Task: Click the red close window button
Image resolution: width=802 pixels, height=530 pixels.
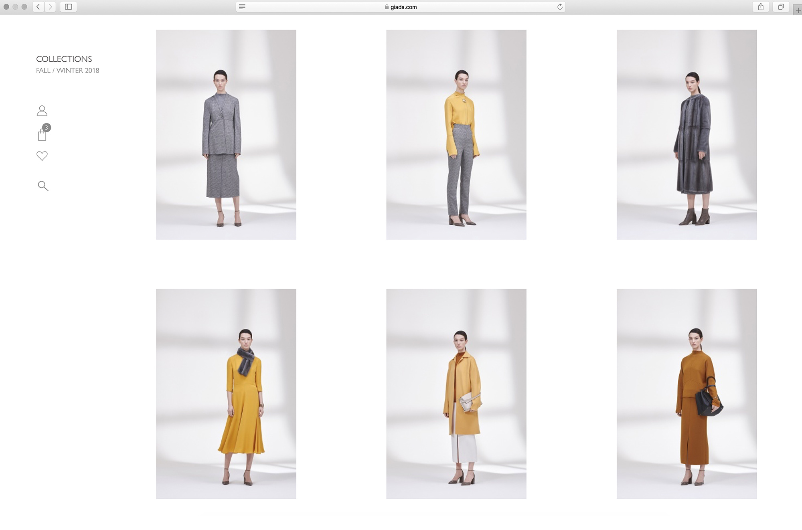Action: point(6,7)
